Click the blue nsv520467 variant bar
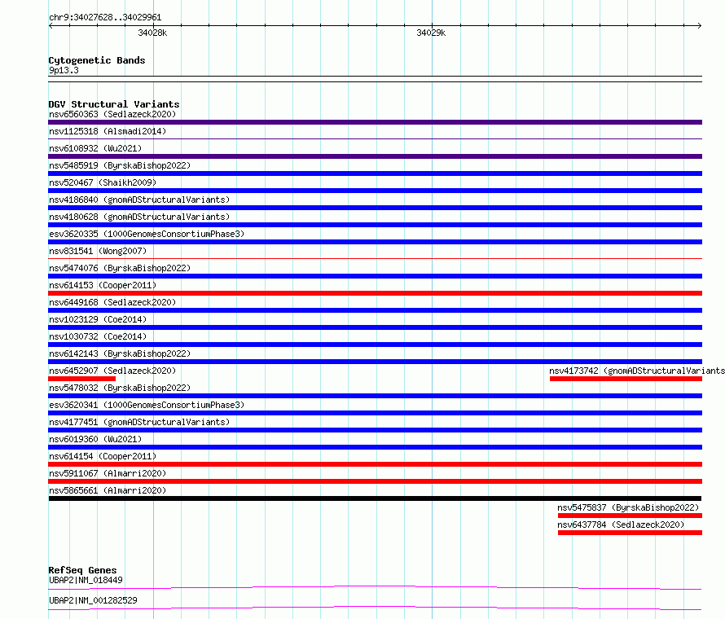 pyautogui.click(x=375, y=191)
